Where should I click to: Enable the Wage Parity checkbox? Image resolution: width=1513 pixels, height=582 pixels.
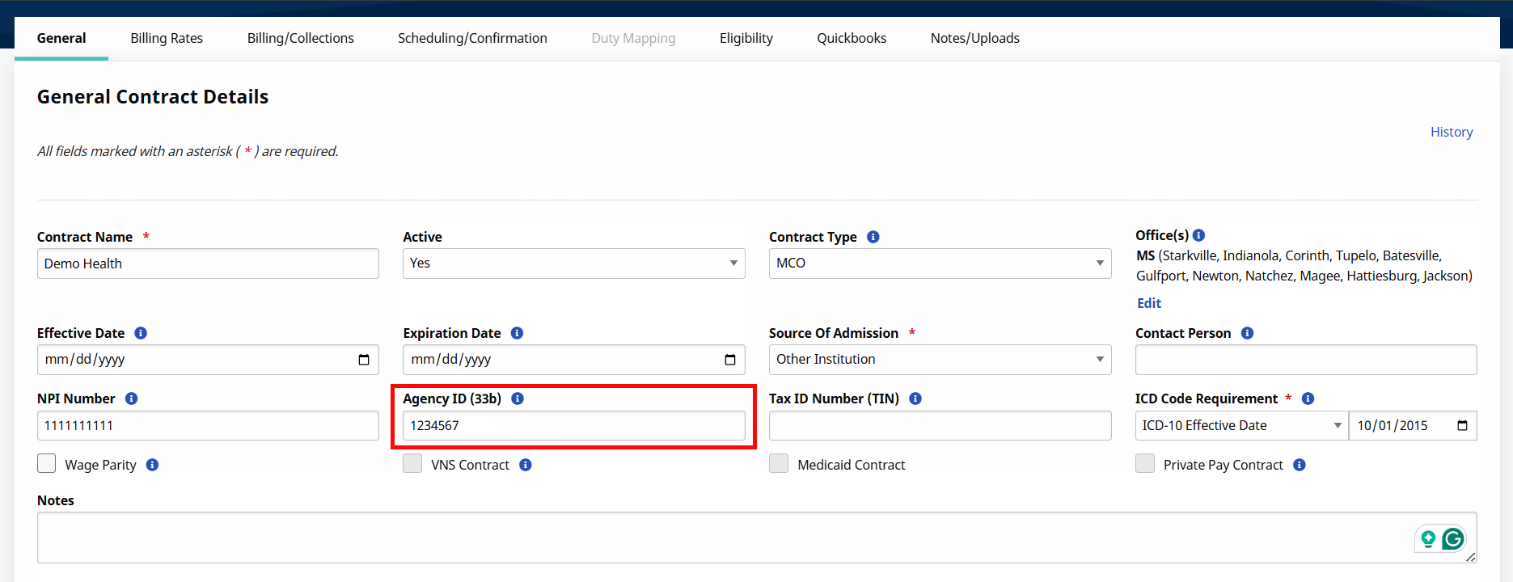coord(47,463)
